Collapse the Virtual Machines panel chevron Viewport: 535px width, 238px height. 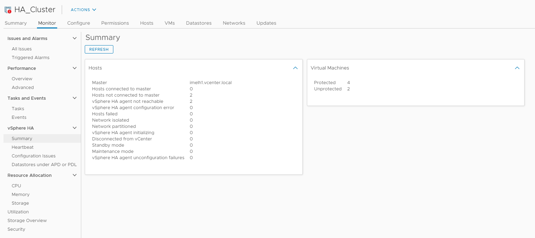tap(517, 68)
